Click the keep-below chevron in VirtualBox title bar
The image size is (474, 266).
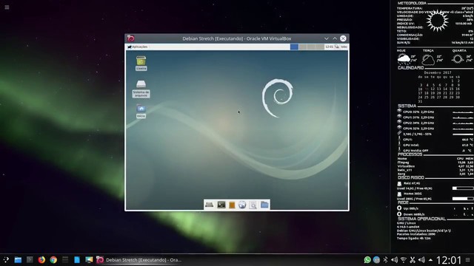pyautogui.click(x=326, y=38)
